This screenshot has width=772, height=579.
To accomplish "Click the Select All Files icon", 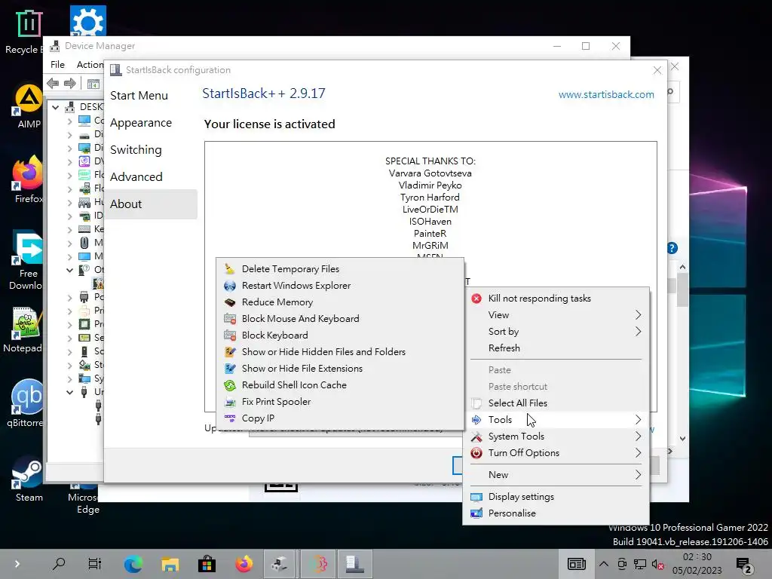I will click(476, 403).
